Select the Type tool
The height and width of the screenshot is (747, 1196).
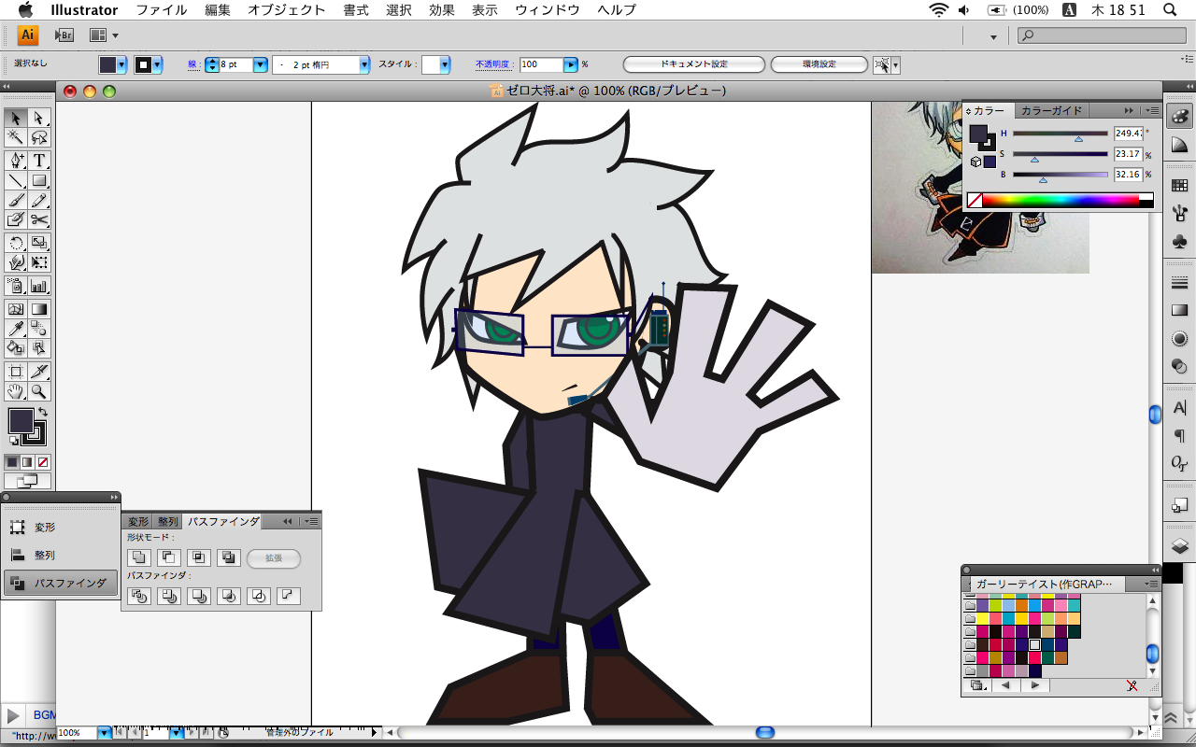tap(39, 161)
